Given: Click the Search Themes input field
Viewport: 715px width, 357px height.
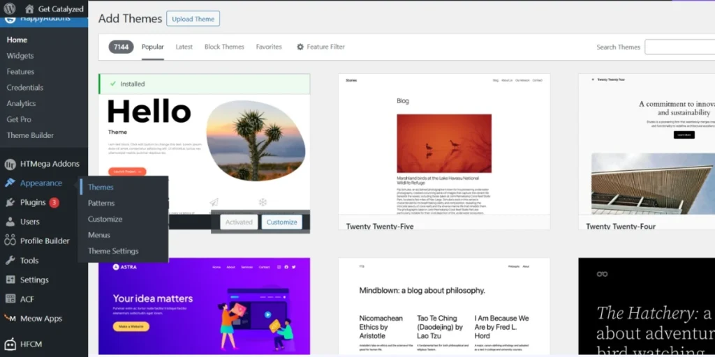Looking at the screenshot, I should [679, 47].
